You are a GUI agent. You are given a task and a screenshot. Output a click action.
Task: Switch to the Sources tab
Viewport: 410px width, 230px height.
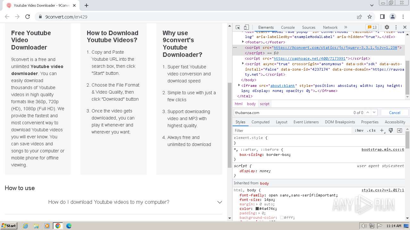[x=308, y=27]
